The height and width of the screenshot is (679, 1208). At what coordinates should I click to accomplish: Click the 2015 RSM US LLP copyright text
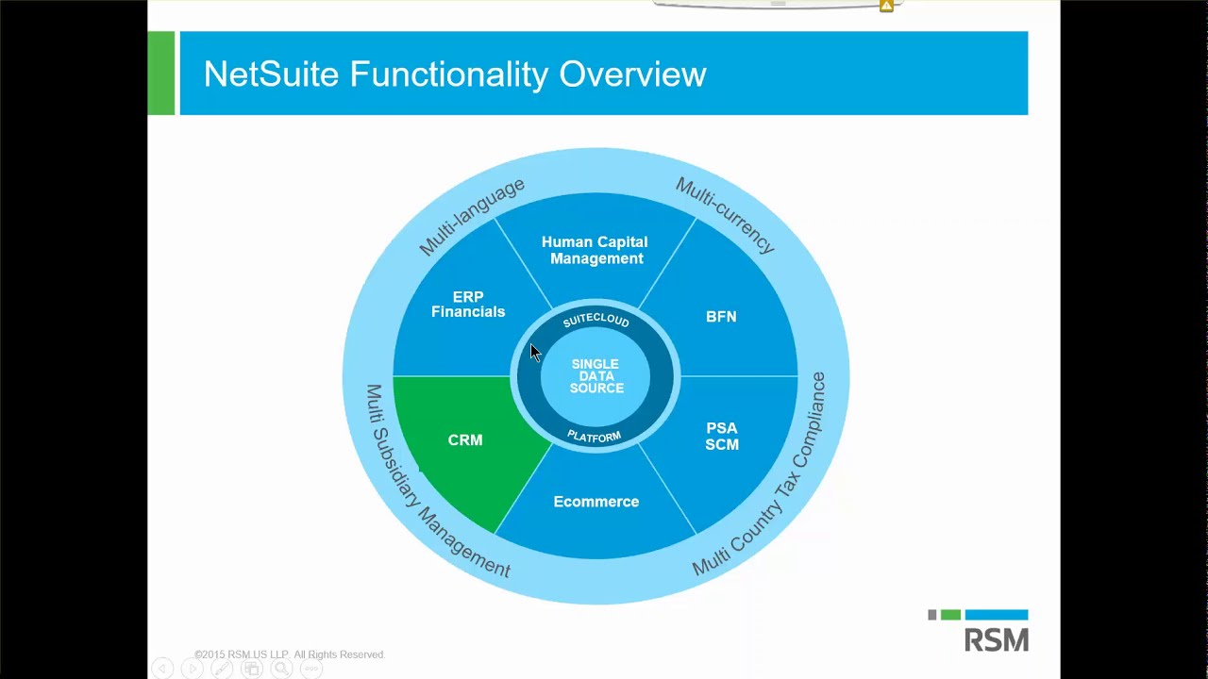(x=289, y=654)
